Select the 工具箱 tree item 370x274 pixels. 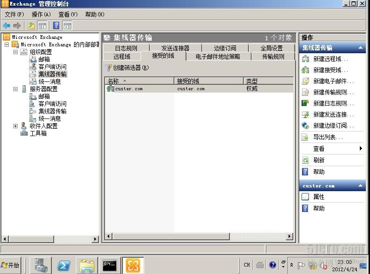point(38,133)
